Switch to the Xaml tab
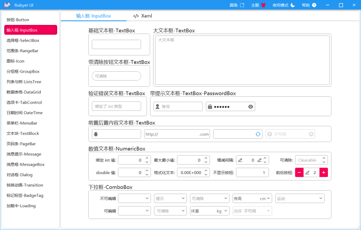 click(x=142, y=16)
